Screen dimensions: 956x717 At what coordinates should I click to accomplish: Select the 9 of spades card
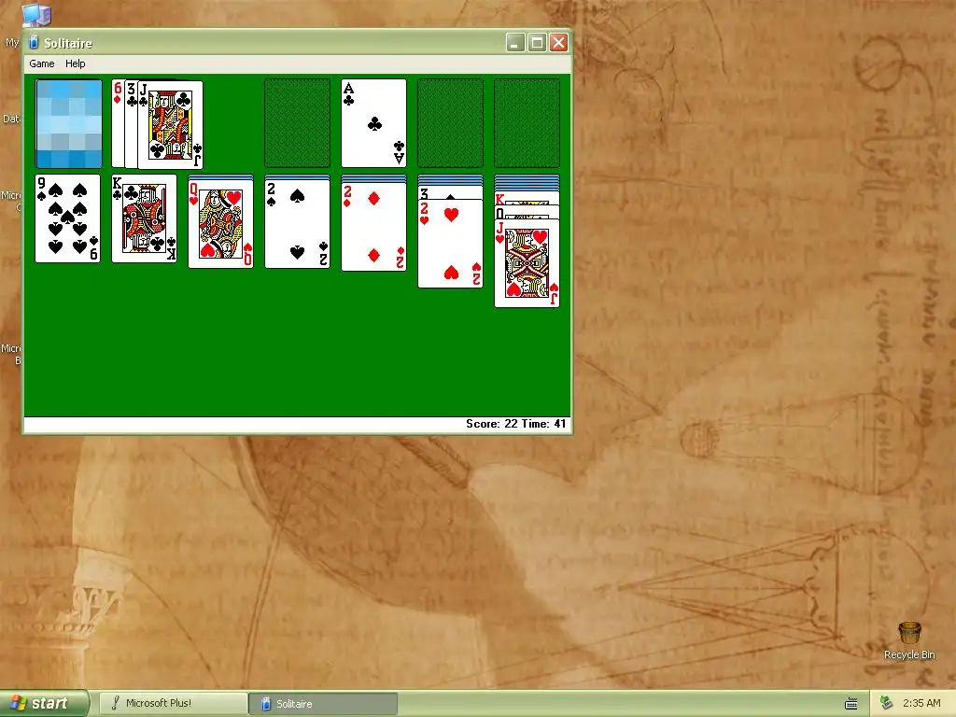67,218
